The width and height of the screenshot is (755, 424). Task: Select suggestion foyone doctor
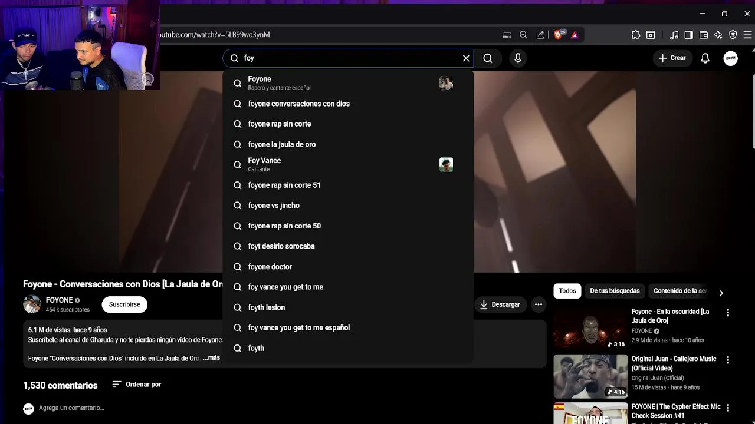pos(348,267)
